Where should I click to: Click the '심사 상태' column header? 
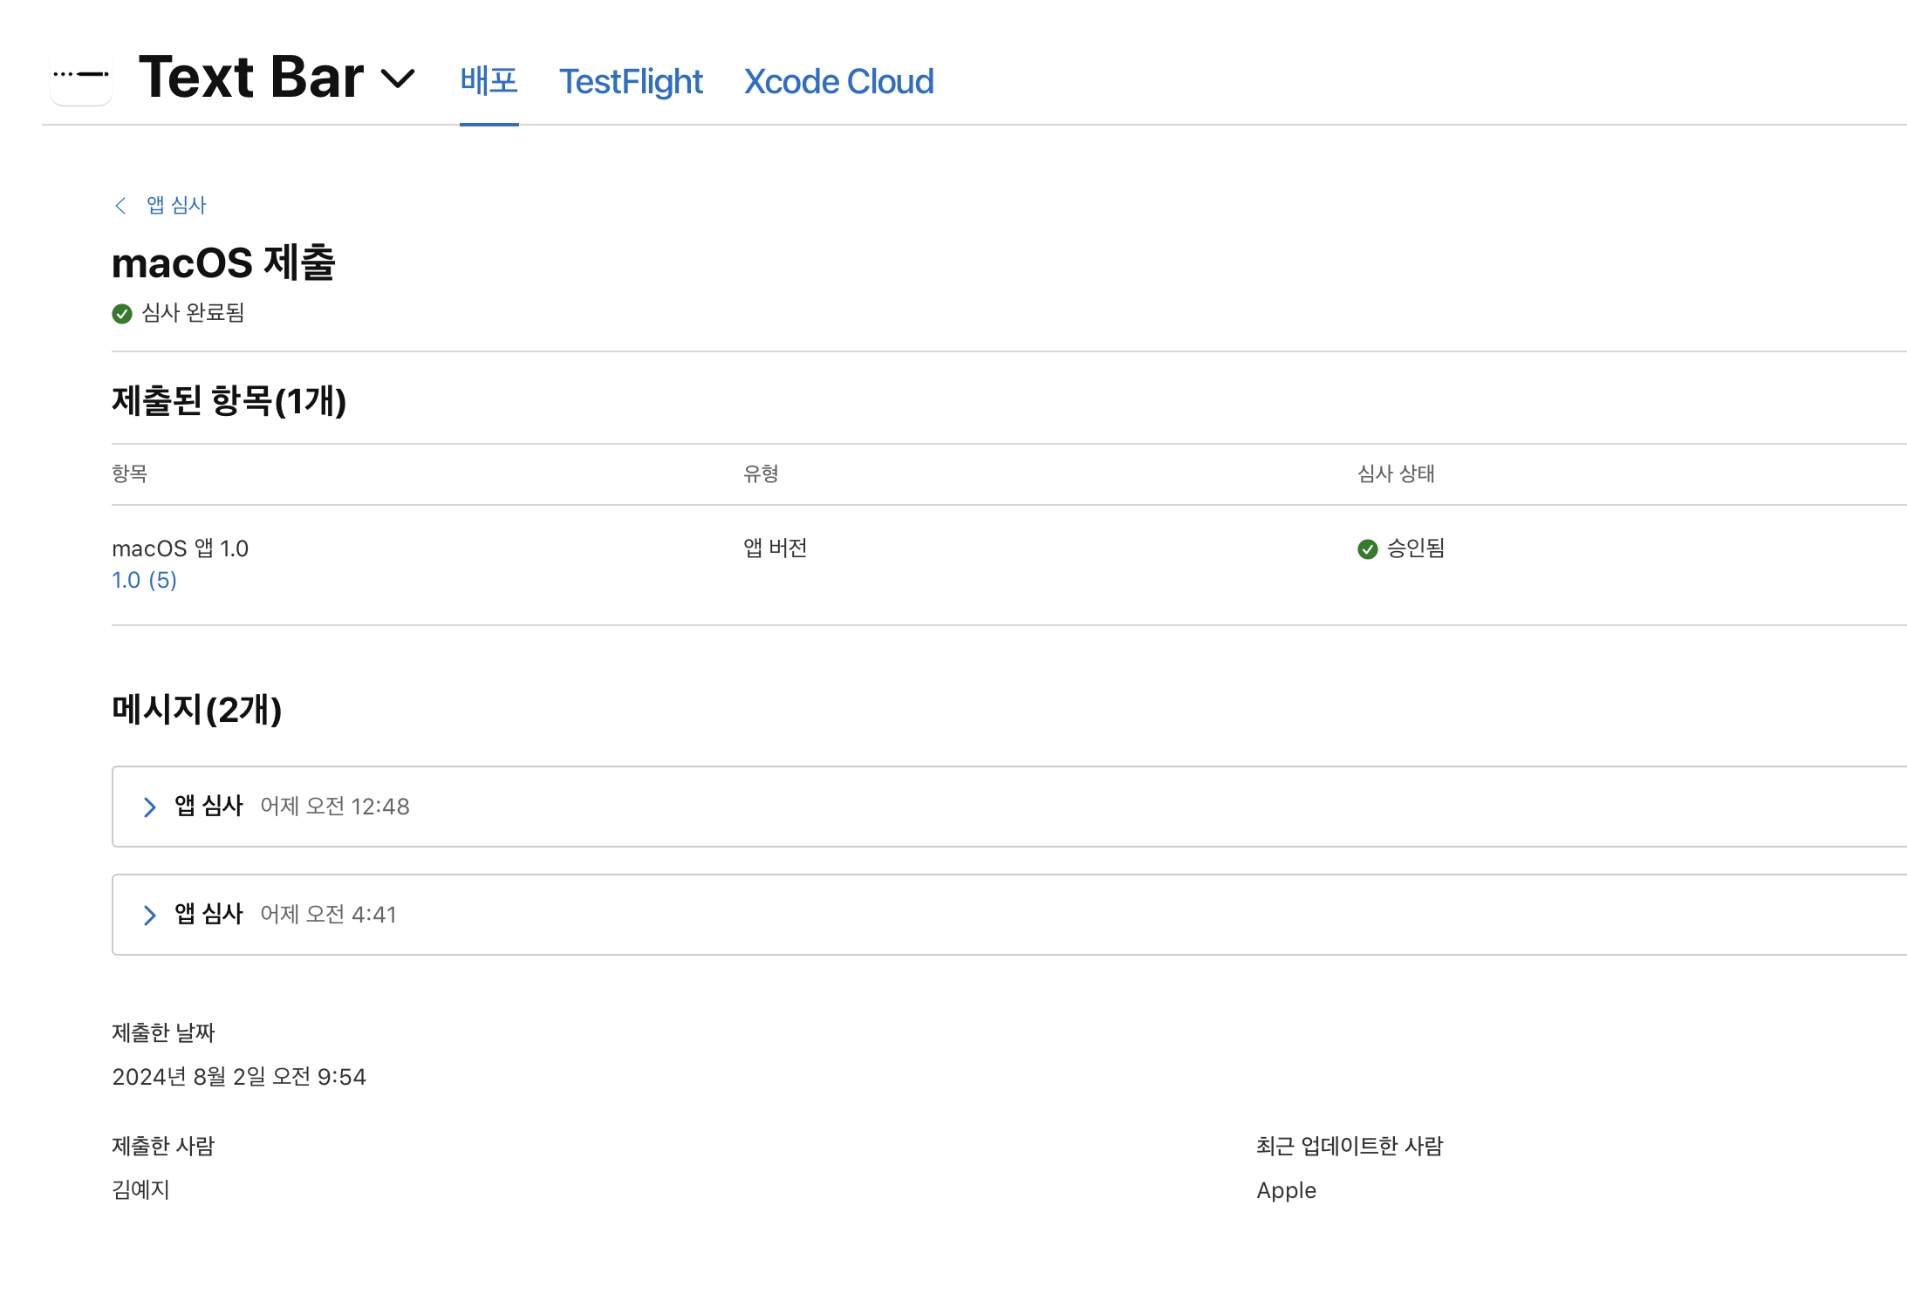point(1396,473)
